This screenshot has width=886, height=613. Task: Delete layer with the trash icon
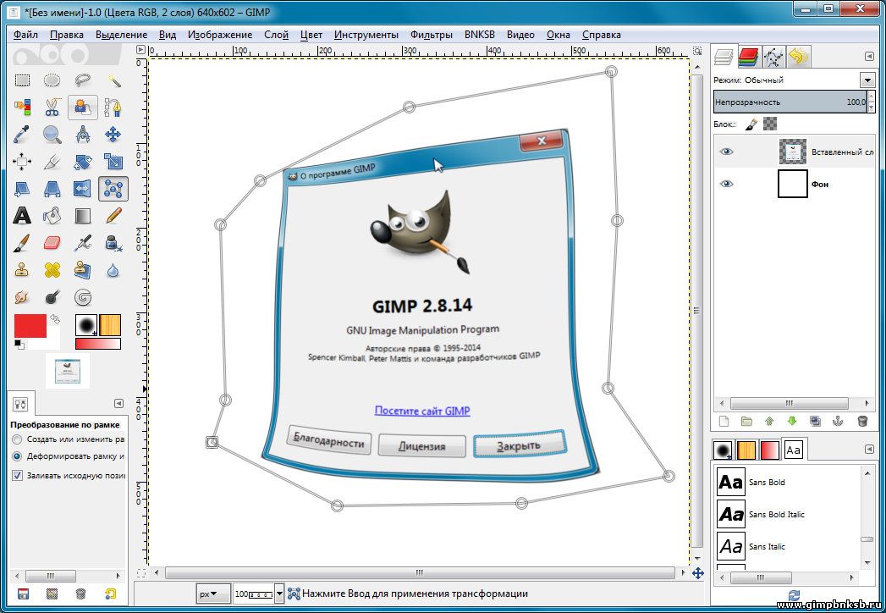(x=862, y=421)
